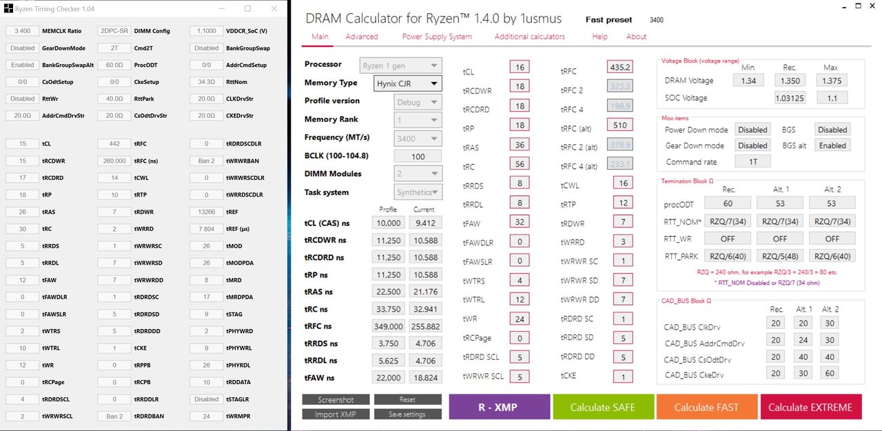The width and height of the screenshot is (882, 431).
Task: Click CAD_BUS CkeDrv Alt. 2 value 60
Action: click(831, 374)
